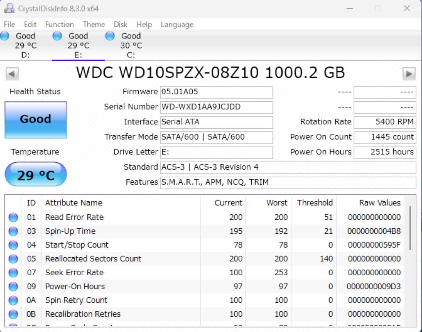The image size is (422, 332).
Task: Click the Serial Number input field
Action: [217, 107]
